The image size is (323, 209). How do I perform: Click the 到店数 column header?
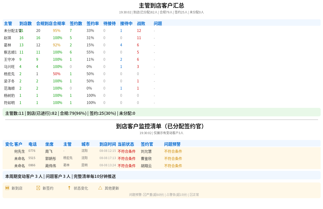26,23
